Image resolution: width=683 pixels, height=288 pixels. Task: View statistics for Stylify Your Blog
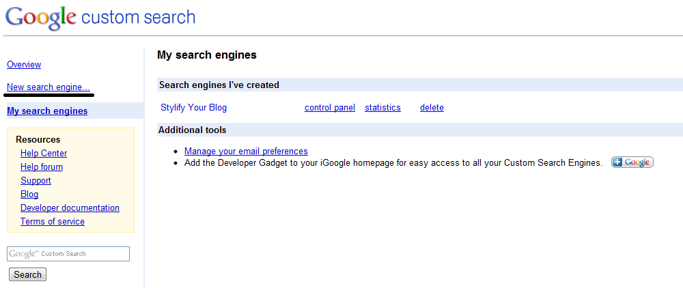coord(382,107)
